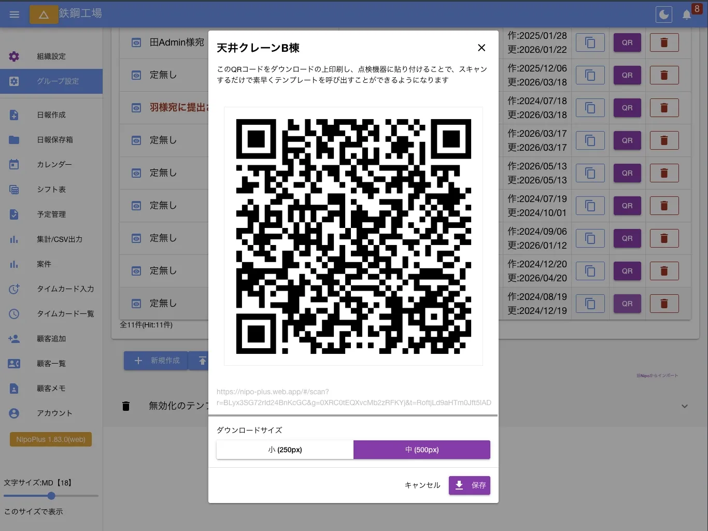Open 日報保存箱 in the sidebar
708x531 pixels.
tap(51, 140)
